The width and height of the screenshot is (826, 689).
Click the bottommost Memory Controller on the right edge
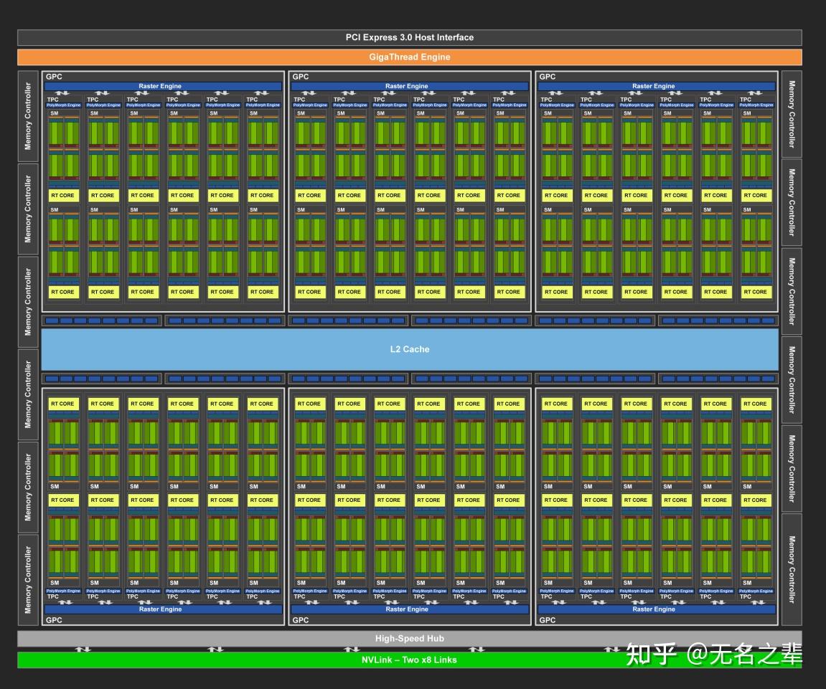[792, 569]
